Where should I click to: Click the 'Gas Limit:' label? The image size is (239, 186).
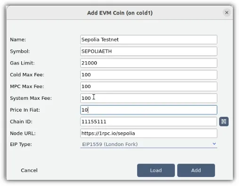point(22,63)
